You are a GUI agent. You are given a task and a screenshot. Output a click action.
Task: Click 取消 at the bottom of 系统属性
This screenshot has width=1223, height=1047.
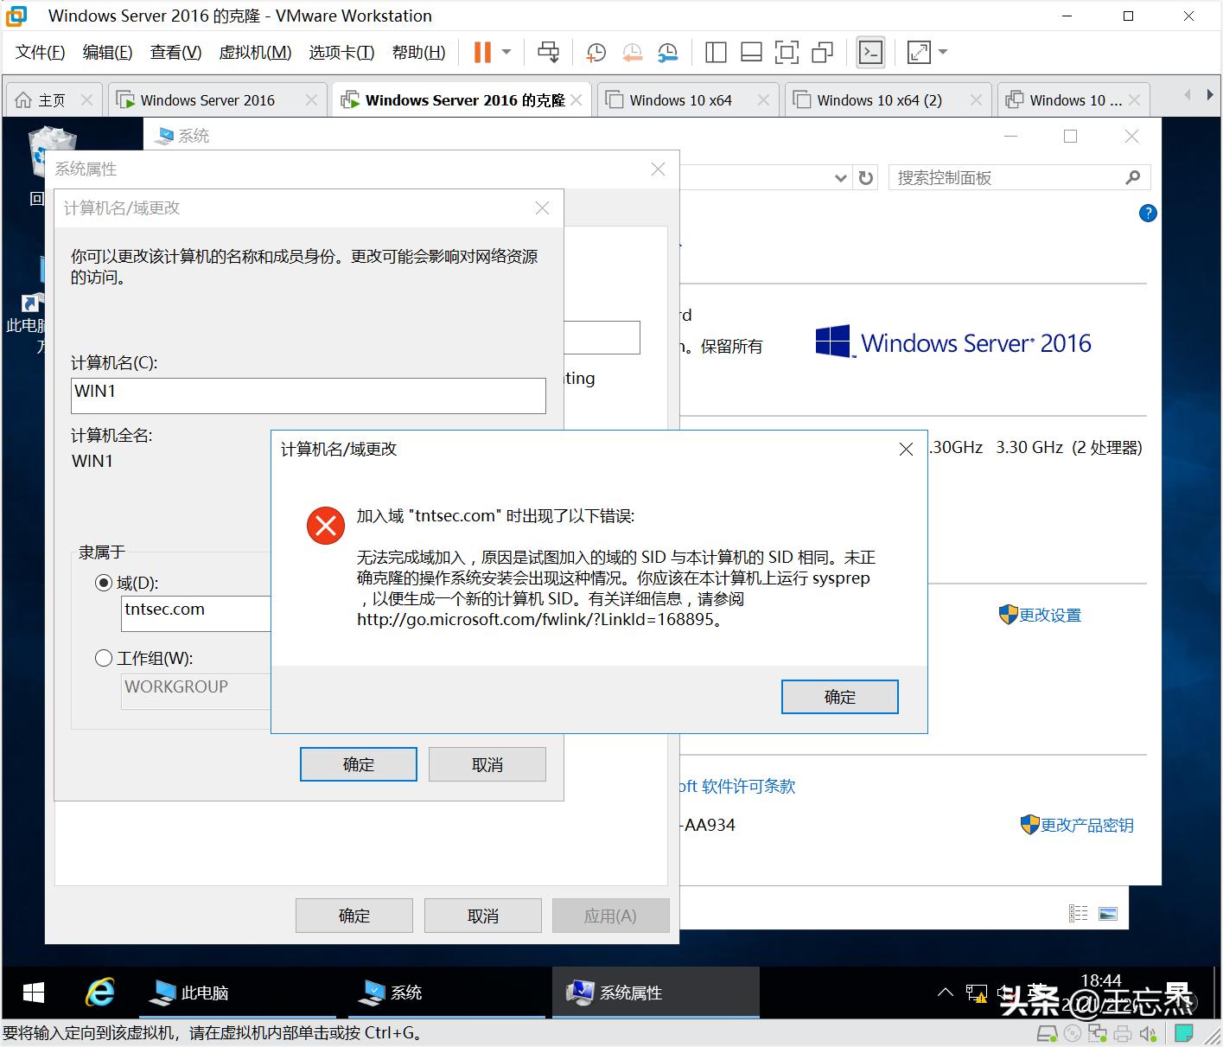(x=483, y=916)
